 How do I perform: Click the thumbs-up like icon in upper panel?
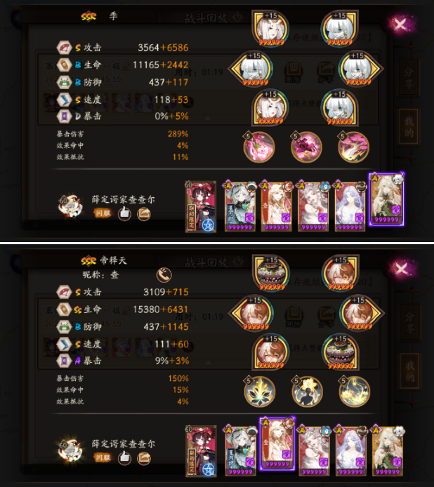[x=125, y=213]
